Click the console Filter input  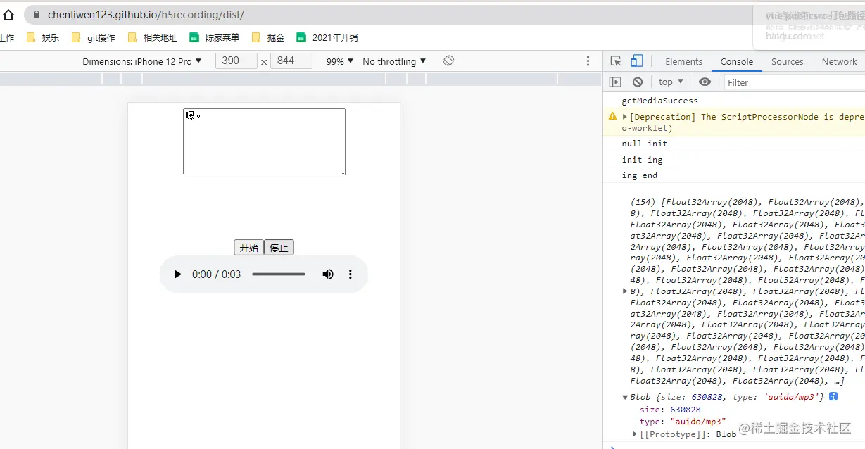(794, 82)
